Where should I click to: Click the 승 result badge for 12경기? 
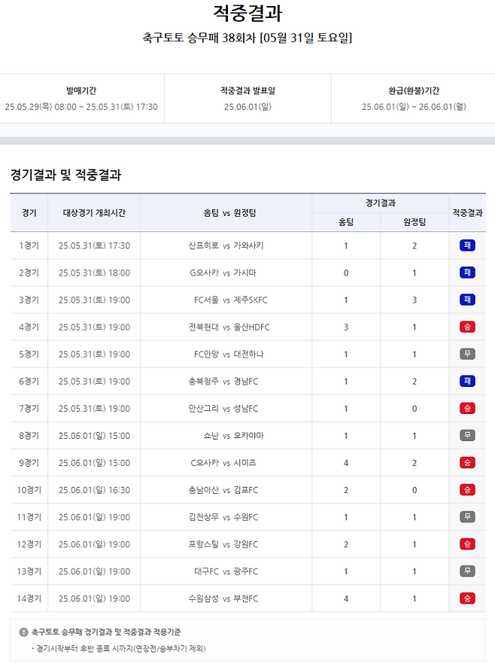(467, 544)
